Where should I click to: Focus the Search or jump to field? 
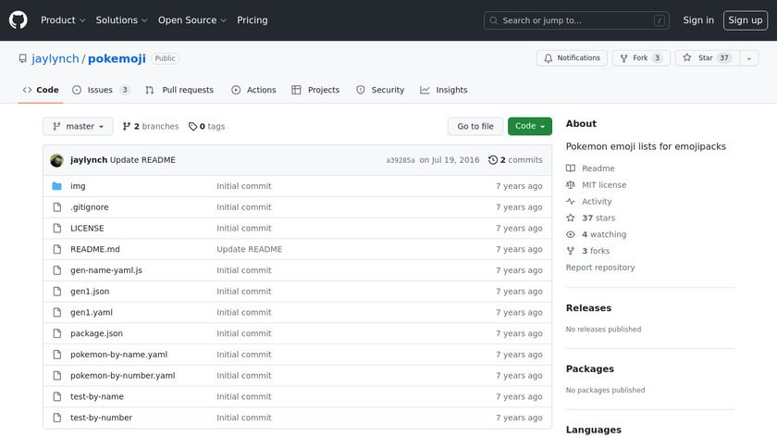point(576,20)
